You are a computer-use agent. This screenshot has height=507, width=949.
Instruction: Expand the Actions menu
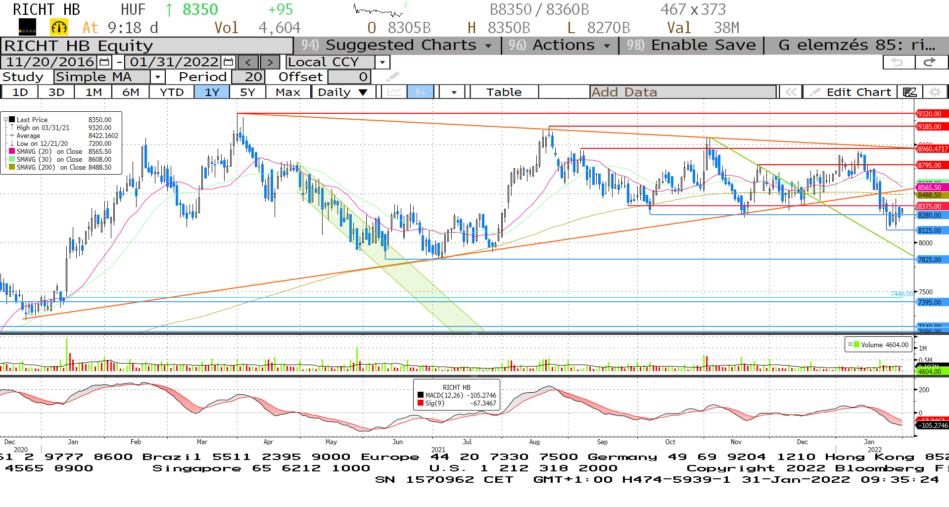tap(560, 45)
